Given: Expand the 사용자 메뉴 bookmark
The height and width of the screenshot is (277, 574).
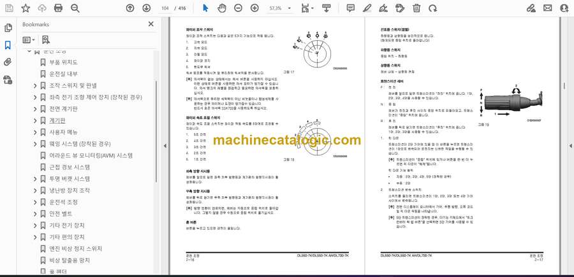Looking at the screenshot, I should click(35, 132).
